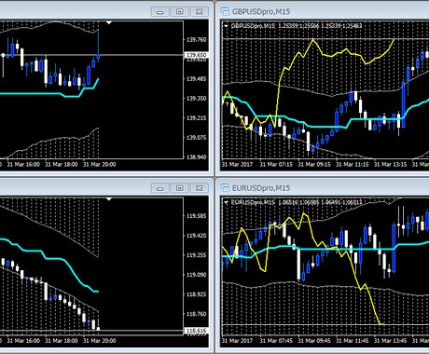
Task: Click the 31 Mar 11:15 time label
Action: (x=353, y=164)
